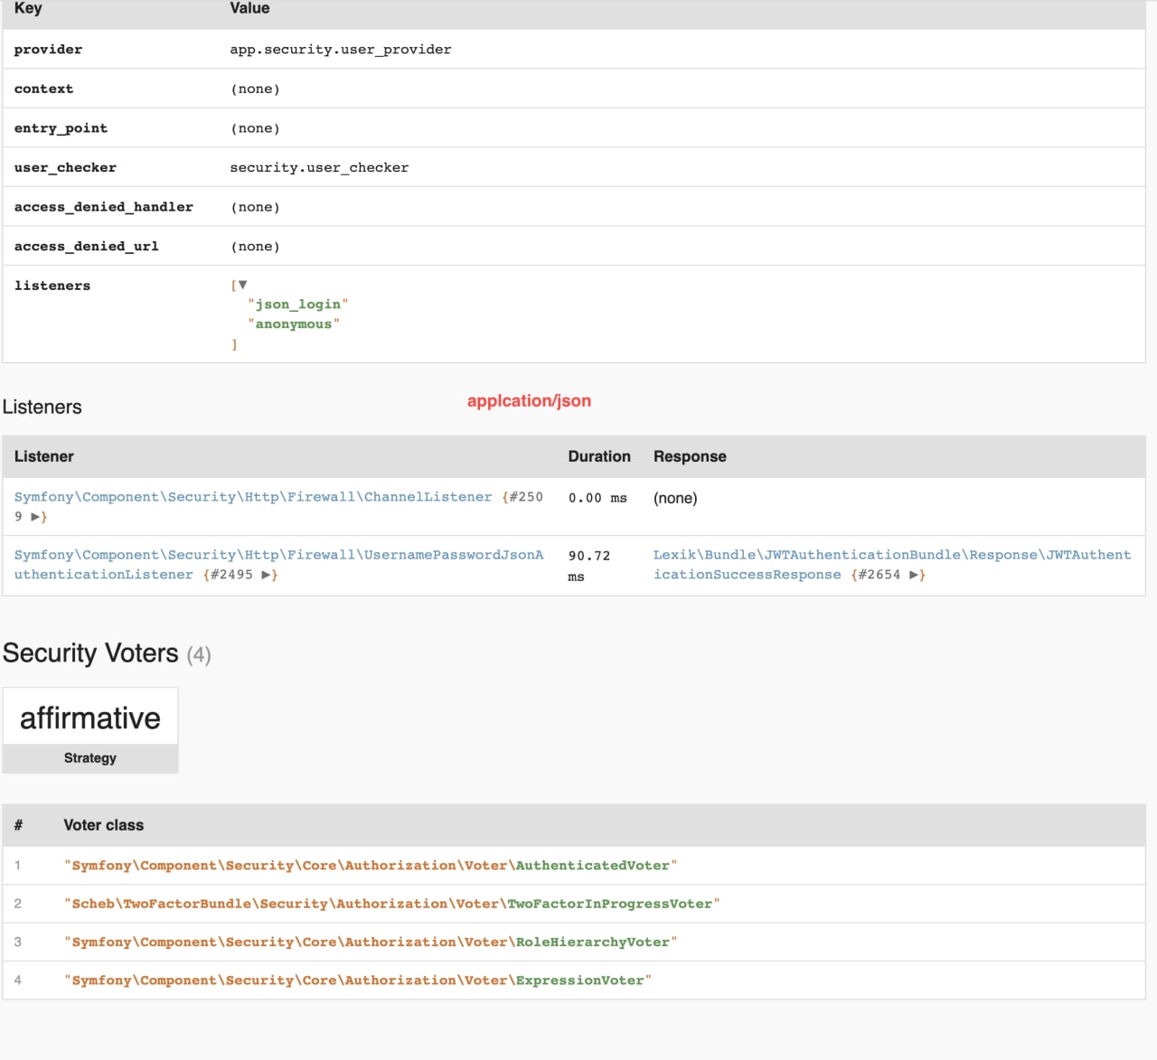
Task: Select the 0.00 ms duration value
Action: pyautogui.click(x=597, y=498)
